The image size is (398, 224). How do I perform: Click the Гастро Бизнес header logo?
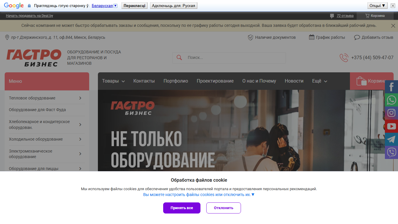(x=34, y=58)
